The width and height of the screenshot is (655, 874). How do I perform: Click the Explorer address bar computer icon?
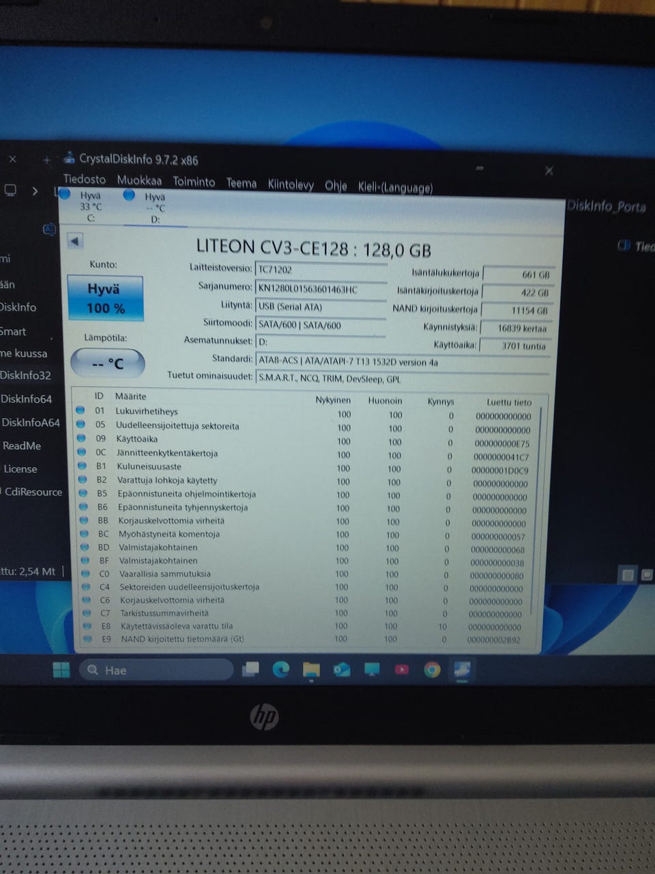coord(10,190)
